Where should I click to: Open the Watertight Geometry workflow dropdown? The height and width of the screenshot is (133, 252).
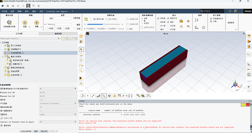[30, 38]
